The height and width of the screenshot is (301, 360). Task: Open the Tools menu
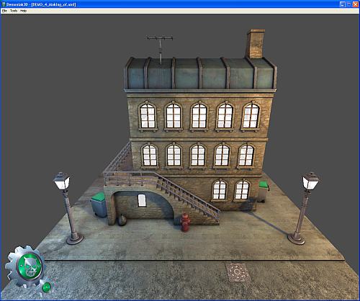point(14,11)
